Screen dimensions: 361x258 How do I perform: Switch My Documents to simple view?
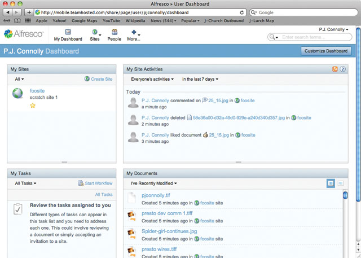(x=331, y=183)
